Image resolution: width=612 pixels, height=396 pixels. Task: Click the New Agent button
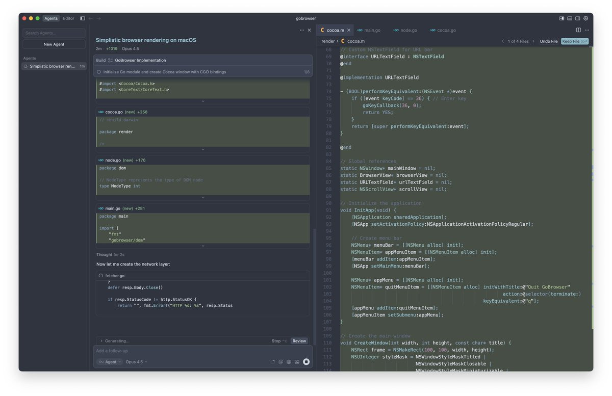pyautogui.click(x=54, y=44)
